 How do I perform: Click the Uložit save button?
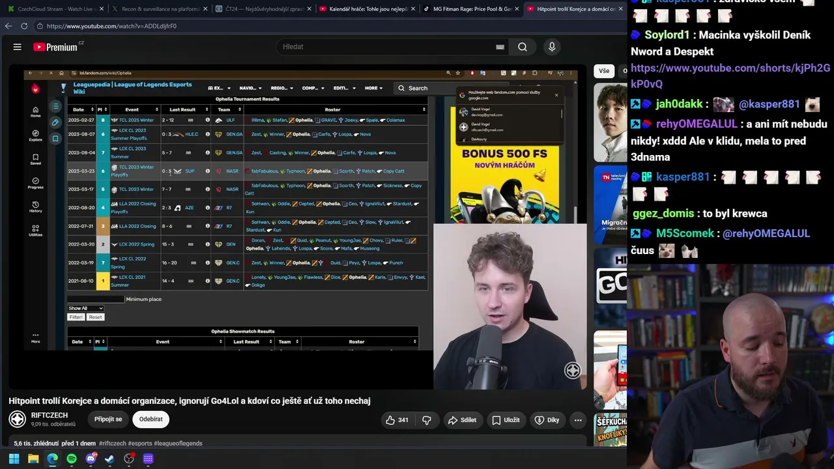tap(506, 420)
